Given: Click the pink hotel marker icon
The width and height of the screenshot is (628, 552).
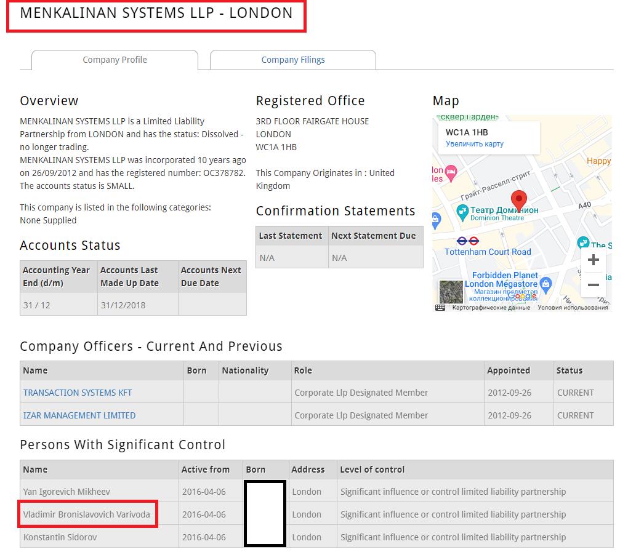Looking at the screenshot, I should click(451, 174).
